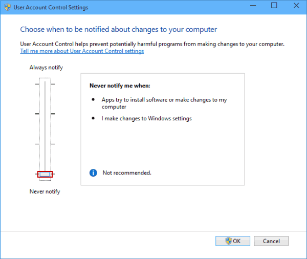Click the Always notify label
Screen dimensions: 307x259
click(46, 68)
